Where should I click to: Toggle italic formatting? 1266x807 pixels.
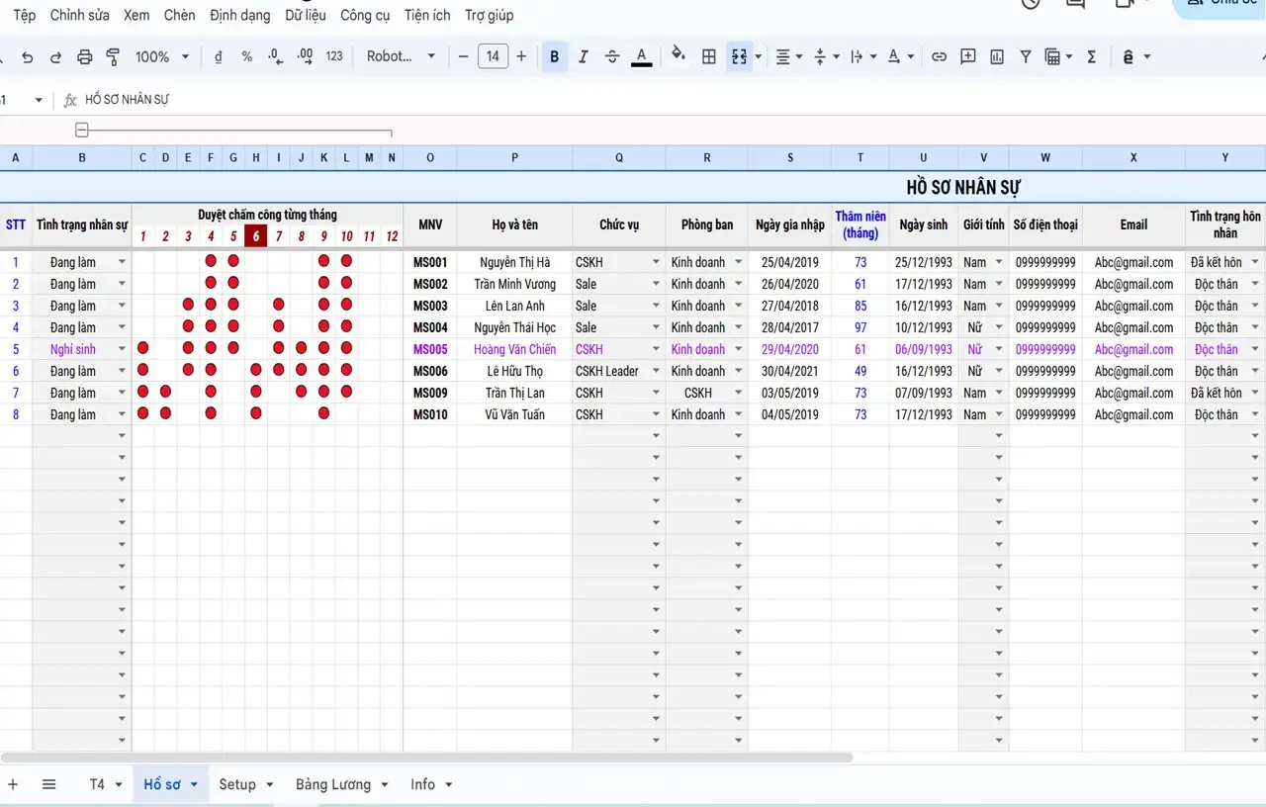tap(584, 57)
